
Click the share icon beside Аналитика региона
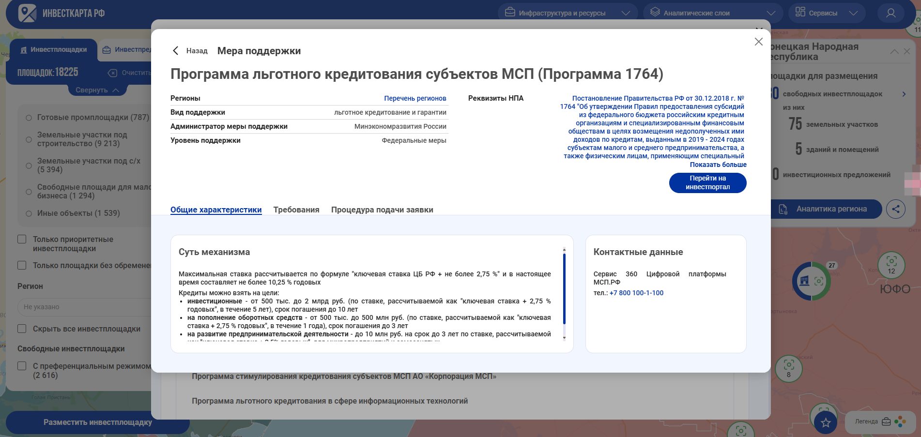896,209
